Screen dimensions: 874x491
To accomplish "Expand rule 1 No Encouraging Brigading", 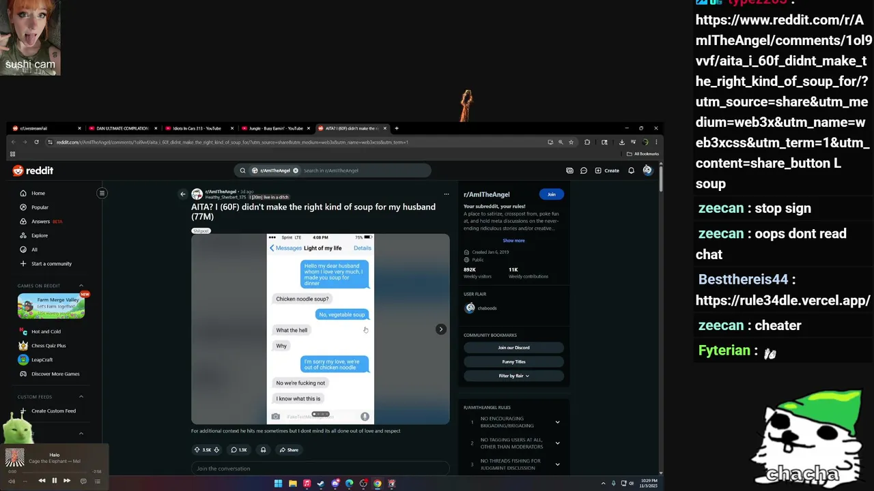I will (557, 422).
